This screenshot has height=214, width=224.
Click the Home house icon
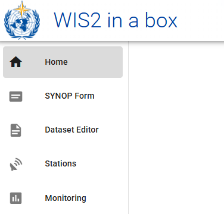tap(15, 62)
